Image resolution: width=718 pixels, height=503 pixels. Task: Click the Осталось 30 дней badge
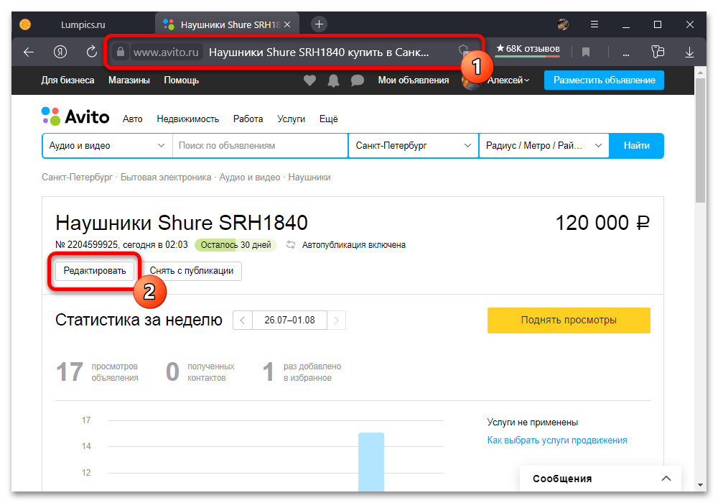coord(236,244)
